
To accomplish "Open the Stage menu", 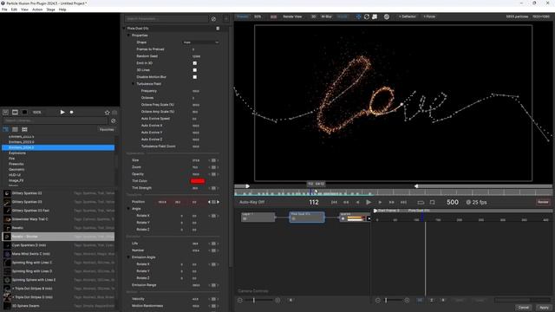I will 50,10.
